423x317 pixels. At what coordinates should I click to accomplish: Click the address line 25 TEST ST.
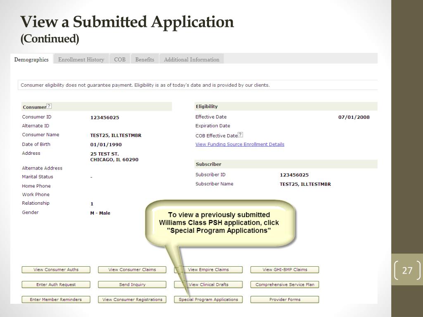tap(105, 154)
